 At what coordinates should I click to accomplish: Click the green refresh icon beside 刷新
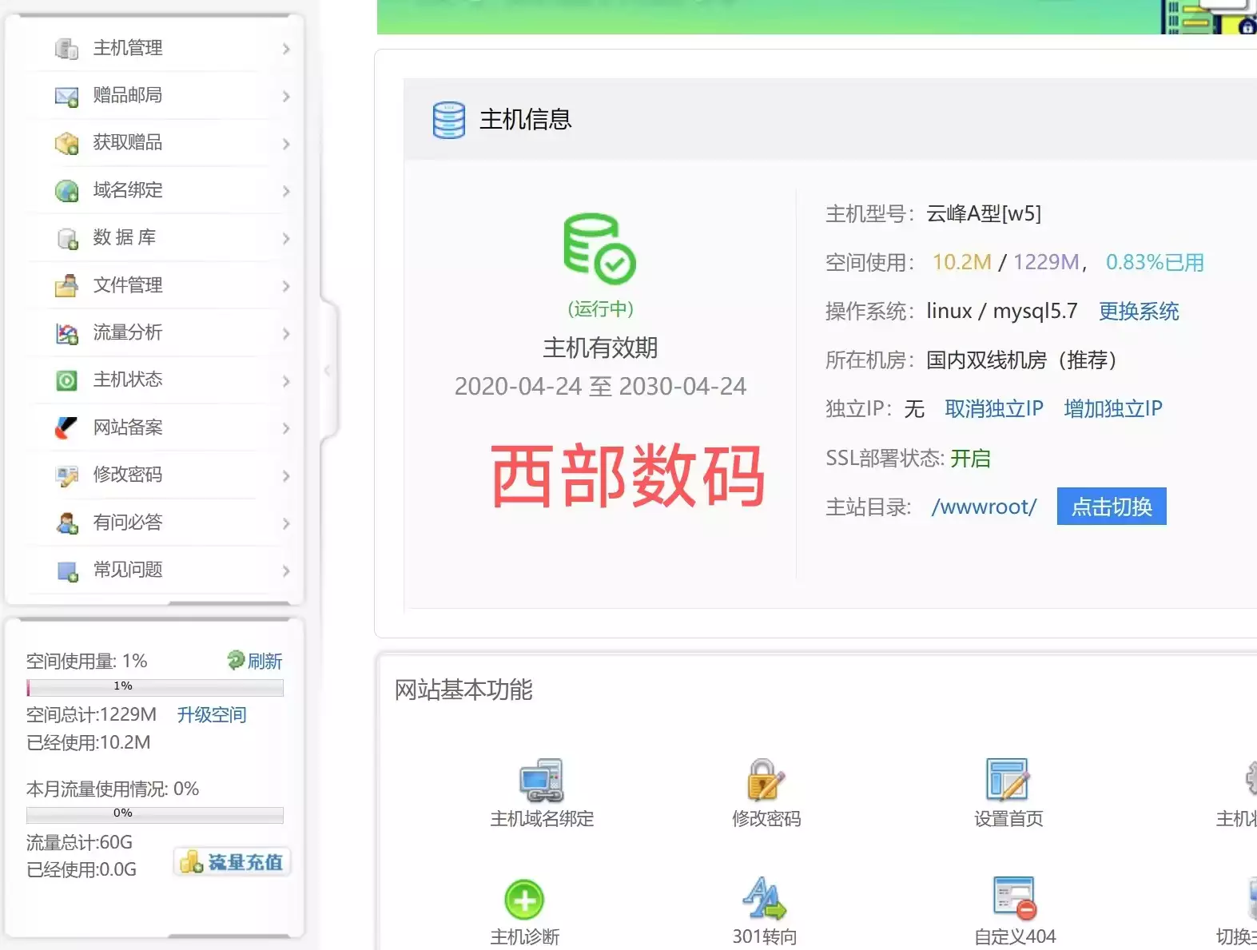pyautogui.click(x=236, y=660)
